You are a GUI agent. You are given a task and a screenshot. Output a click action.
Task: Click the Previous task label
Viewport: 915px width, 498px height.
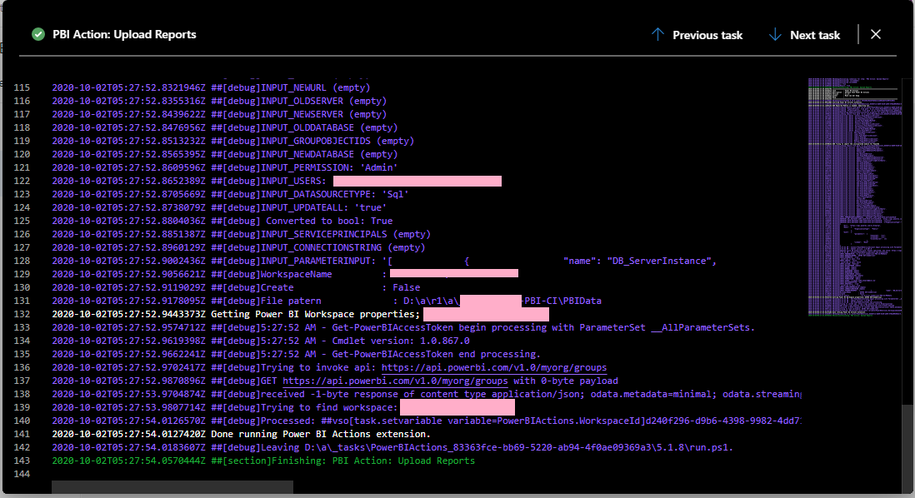[707, 34]
